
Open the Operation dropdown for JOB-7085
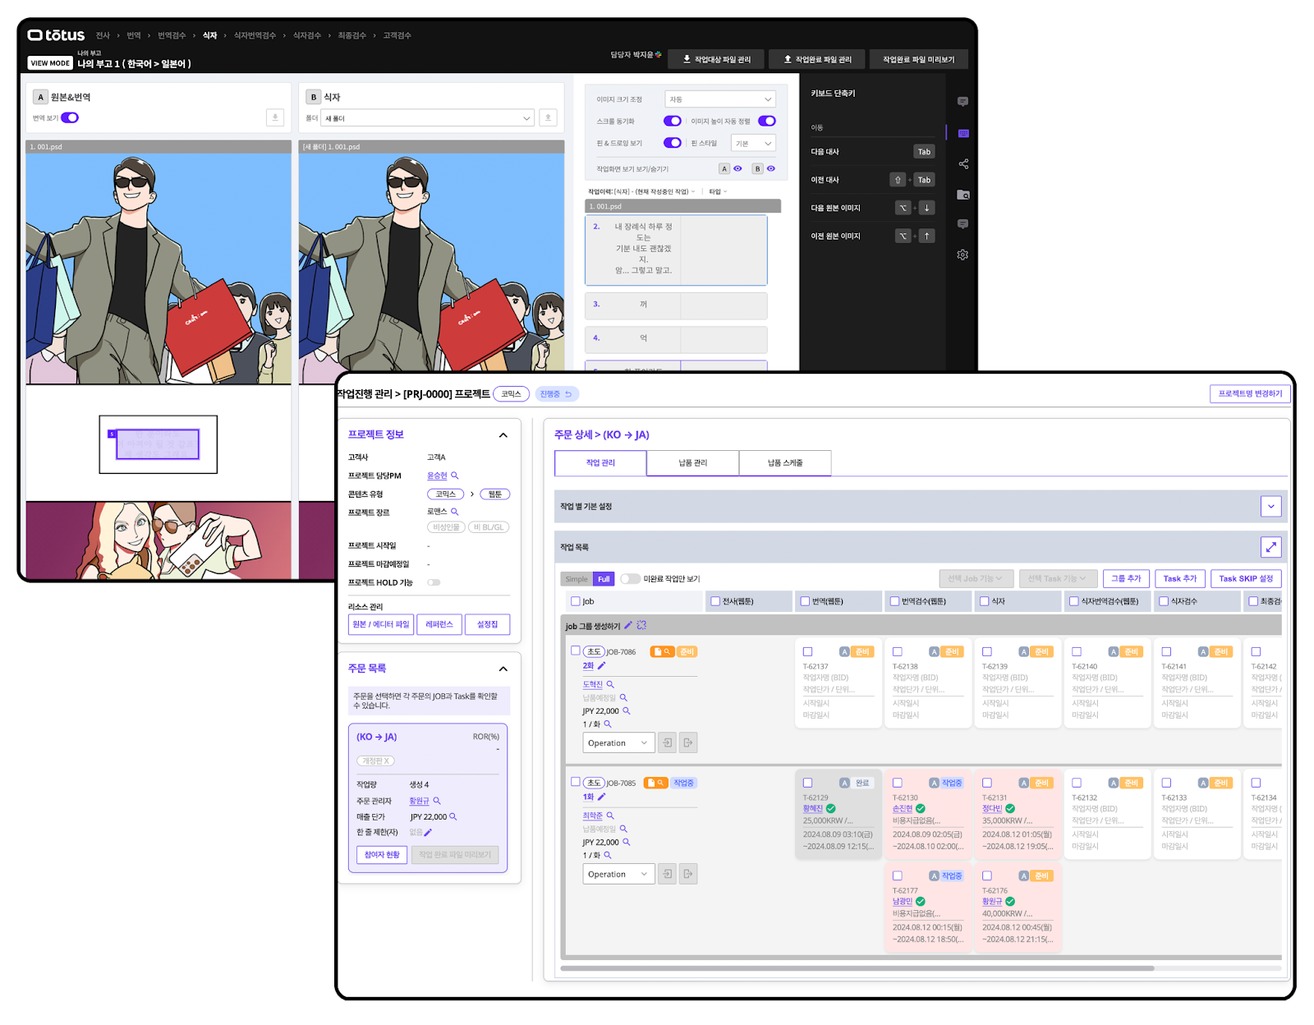(618, 874)
